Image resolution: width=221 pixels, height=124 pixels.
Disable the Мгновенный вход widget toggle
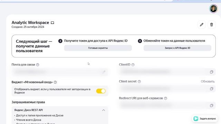101,91
